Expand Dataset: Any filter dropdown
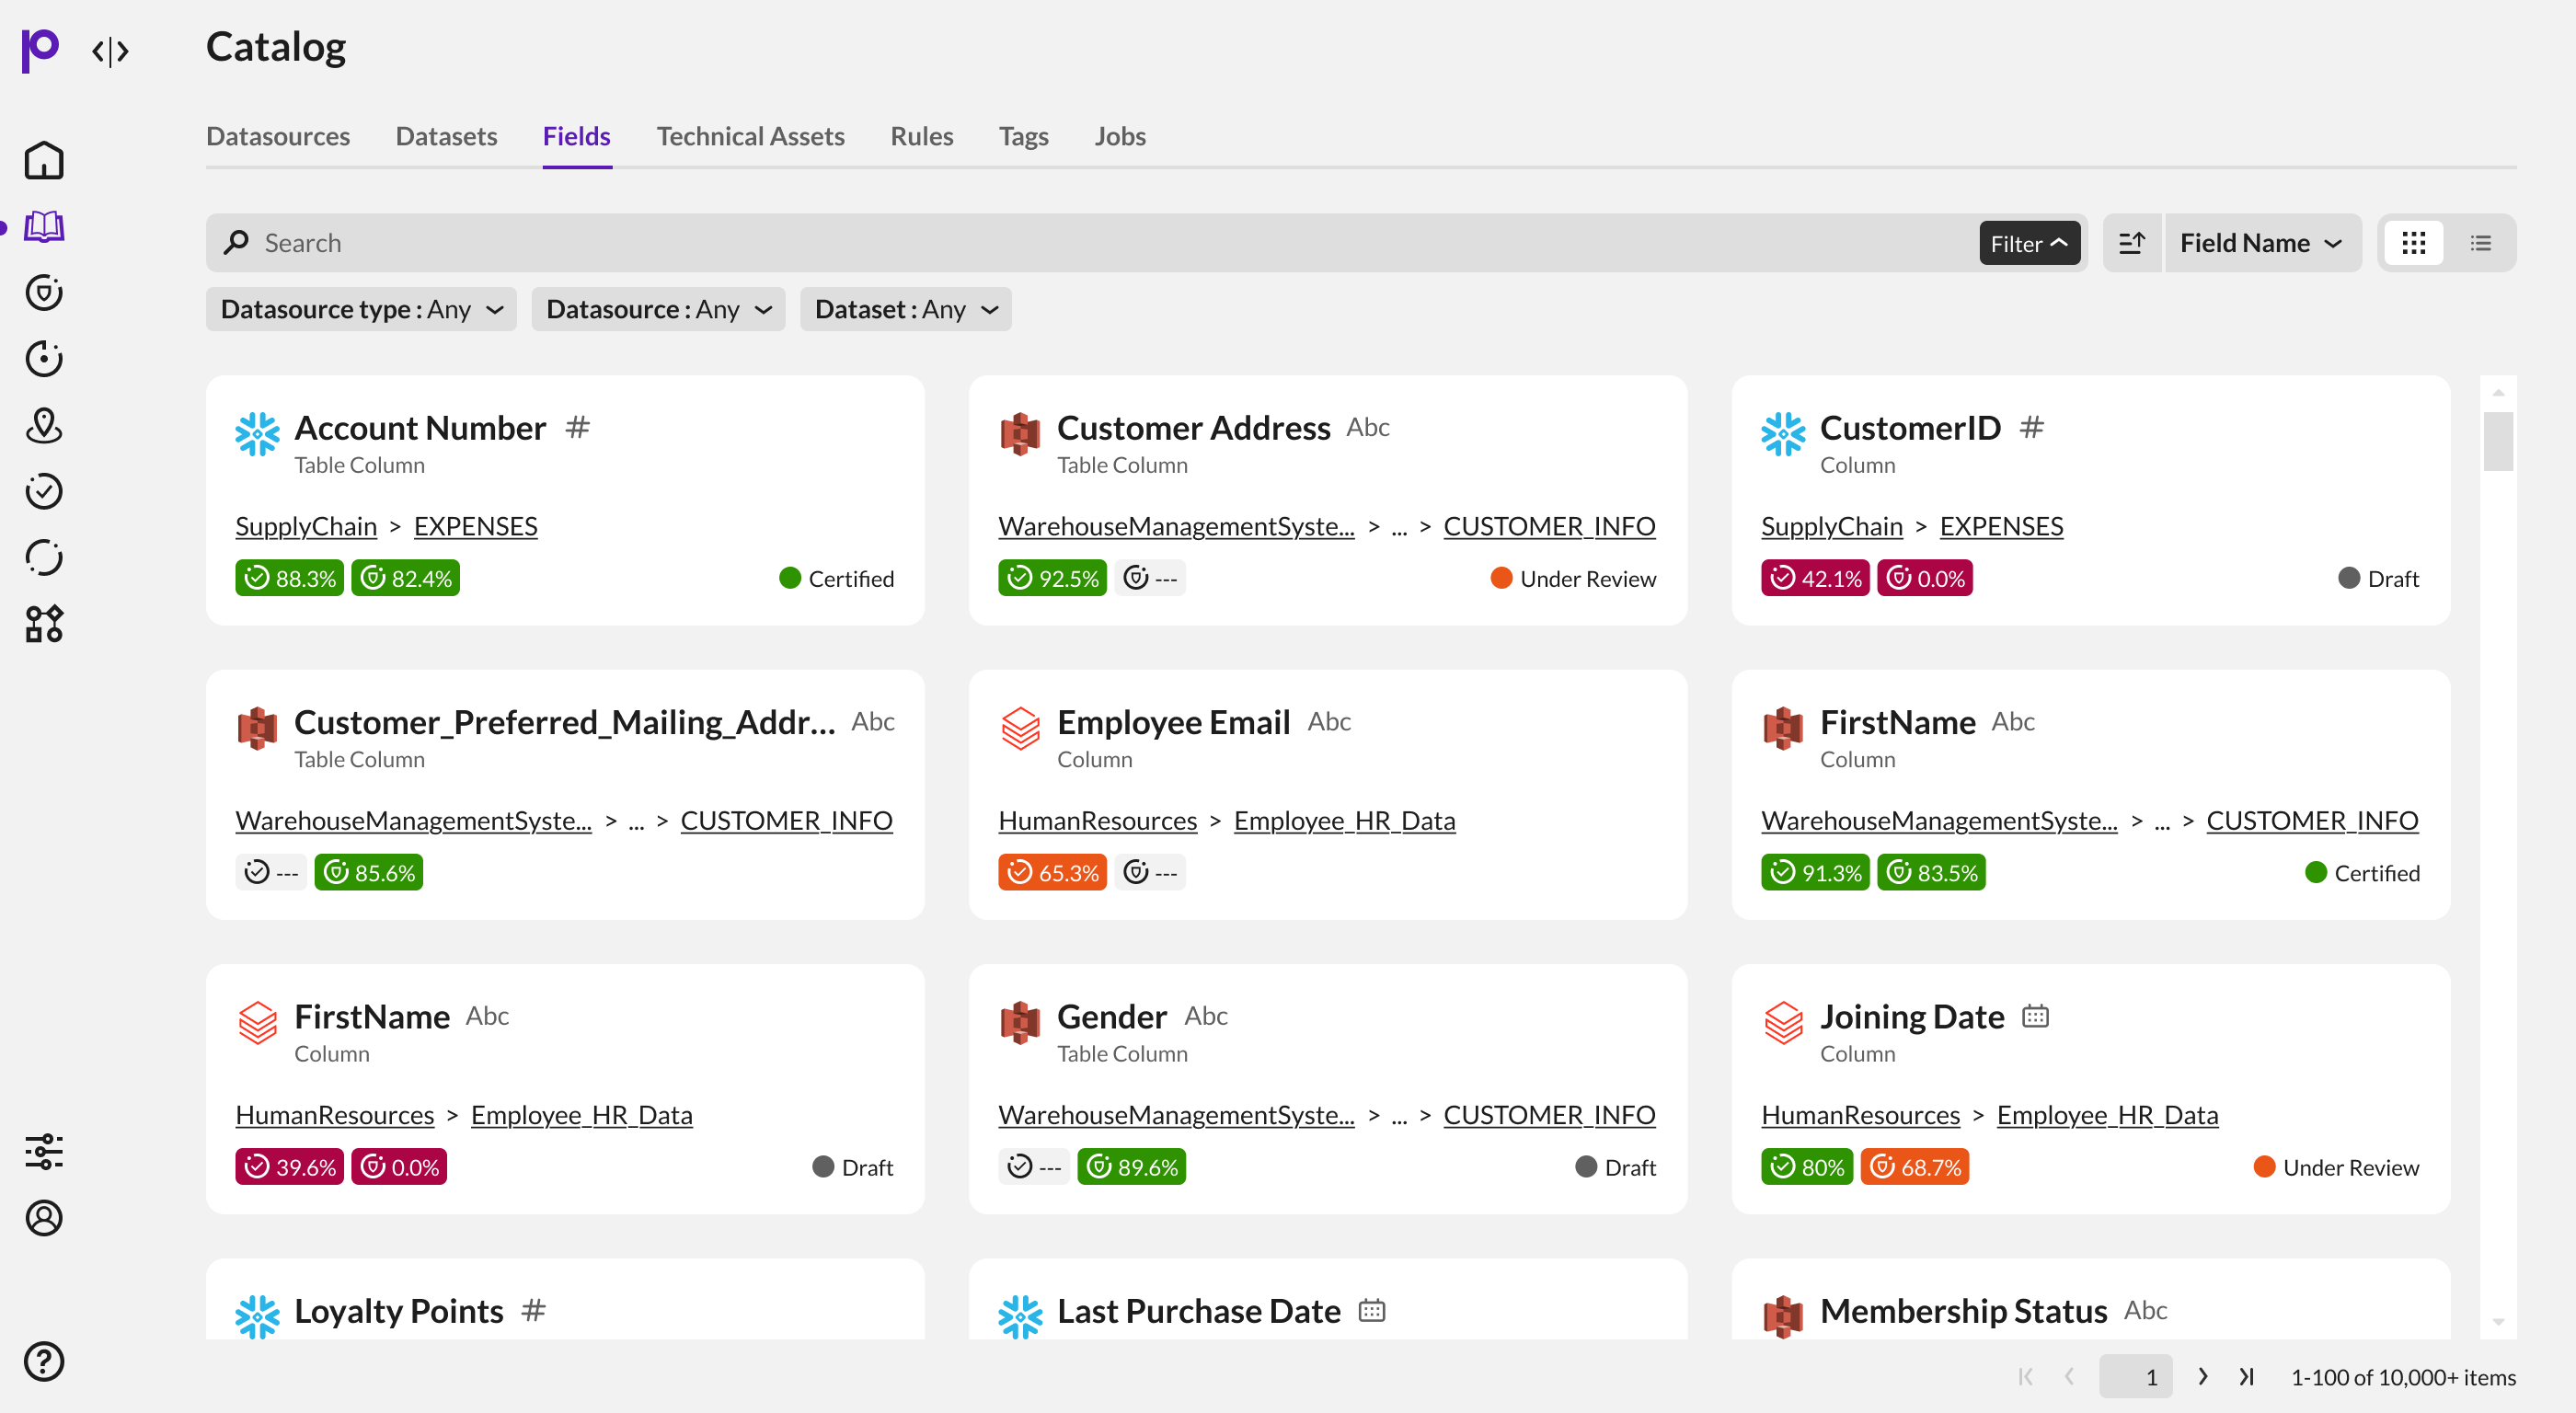Screen dimensions: 2576x1413 pos(905,309)
